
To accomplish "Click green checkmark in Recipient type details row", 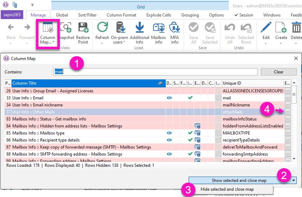I will click(x=190, y=140).
